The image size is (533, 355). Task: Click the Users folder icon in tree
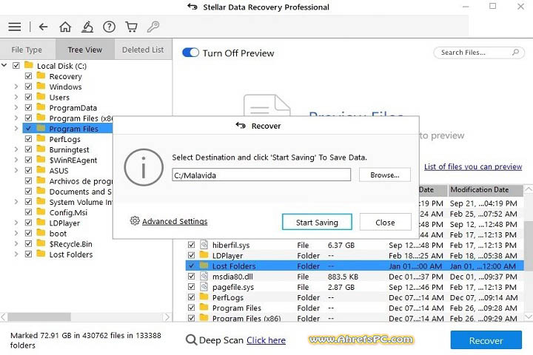(41, 96)
